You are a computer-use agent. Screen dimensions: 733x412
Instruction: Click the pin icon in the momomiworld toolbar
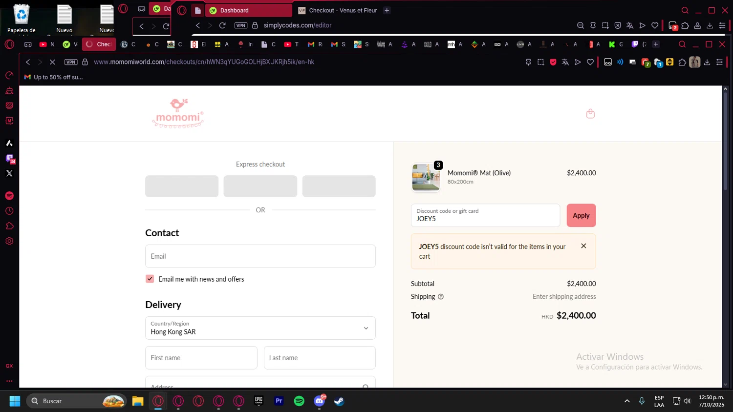click(528, 62)
